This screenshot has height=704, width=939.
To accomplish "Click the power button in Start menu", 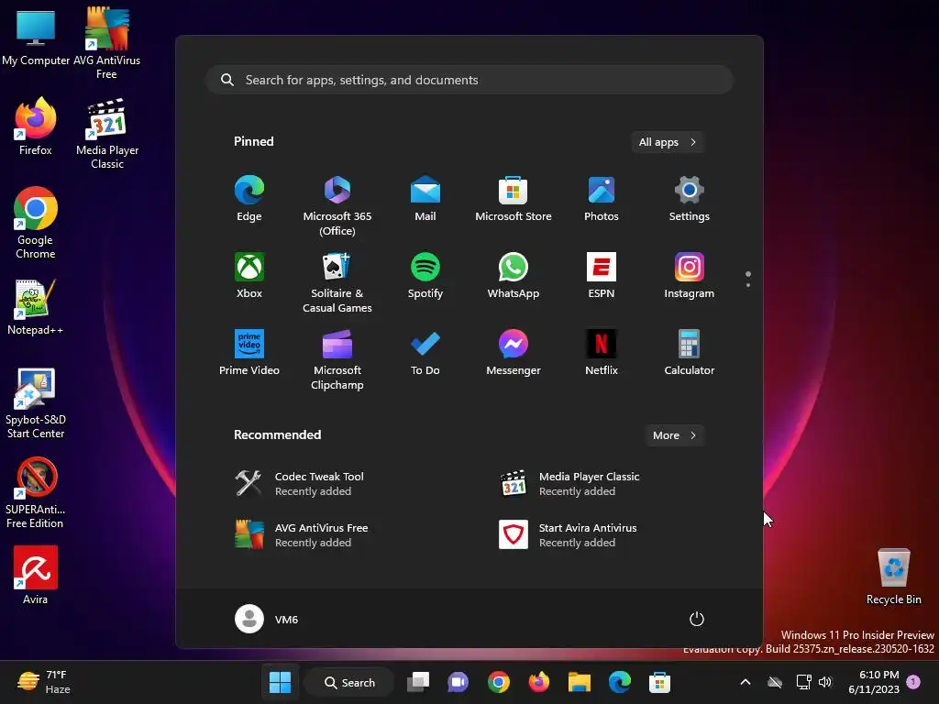I will pyautogui.click(x=697, y=619).
